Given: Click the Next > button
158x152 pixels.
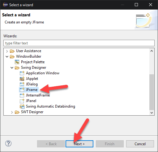Looking at the screenshot, I should coord(79,144).
